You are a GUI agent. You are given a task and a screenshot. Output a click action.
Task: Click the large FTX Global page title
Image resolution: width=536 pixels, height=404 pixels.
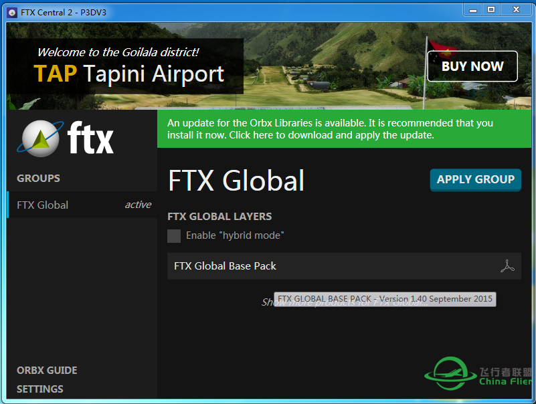236,181
